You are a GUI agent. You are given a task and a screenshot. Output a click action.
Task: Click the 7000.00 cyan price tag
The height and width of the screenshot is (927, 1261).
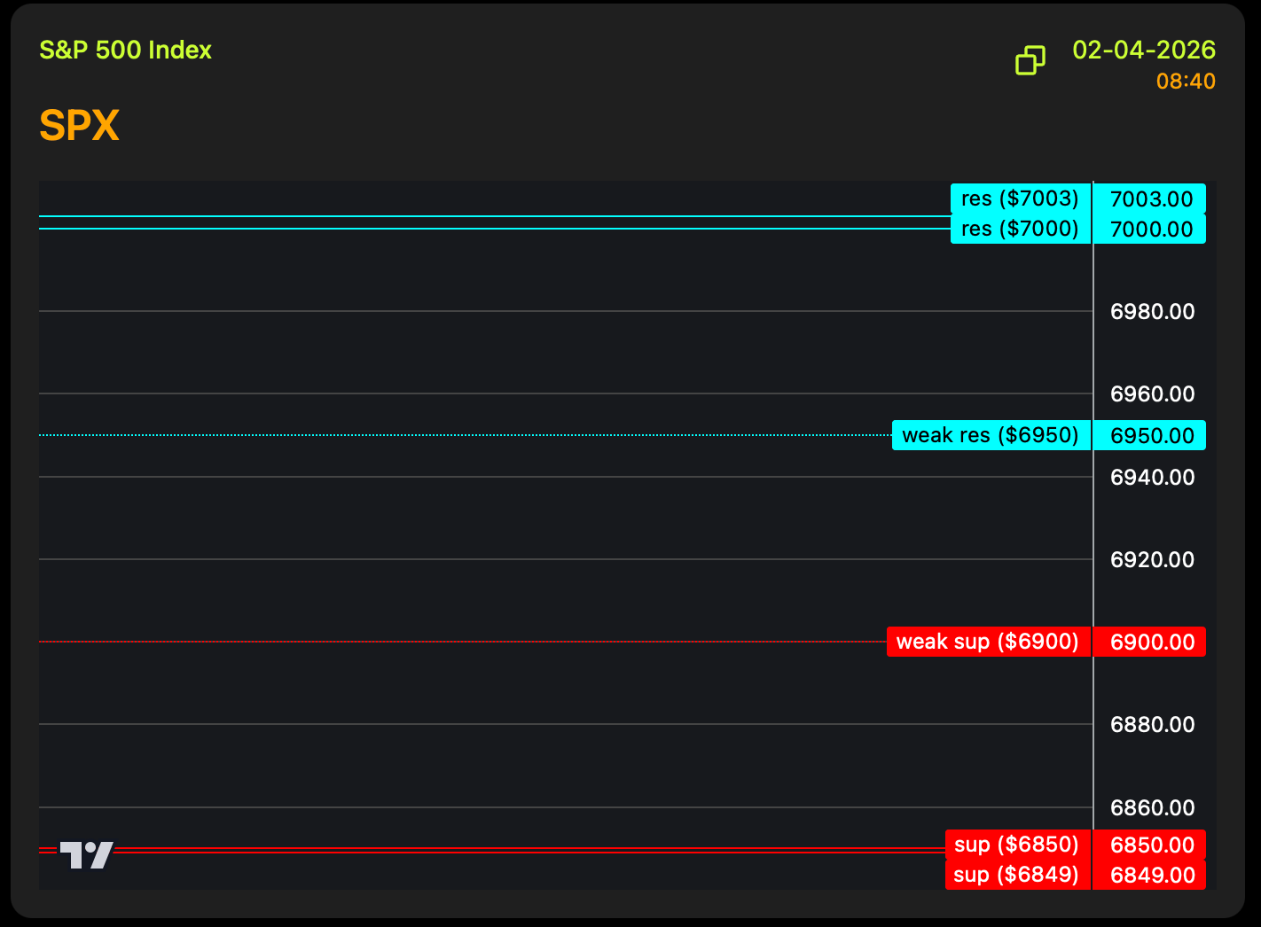1150,229
